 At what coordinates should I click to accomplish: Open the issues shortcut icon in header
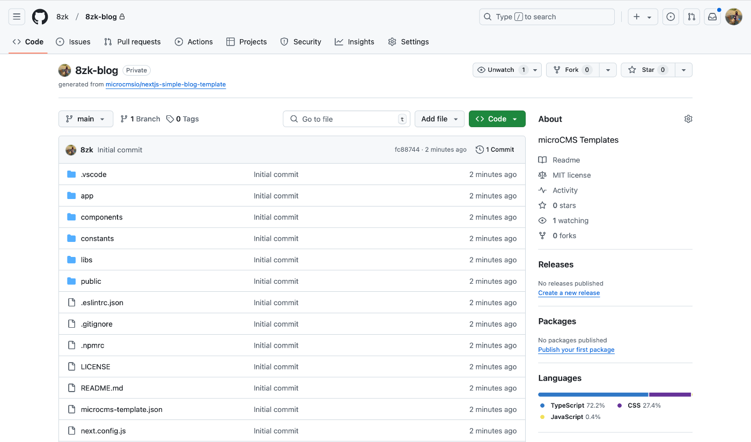coord(671,17)
